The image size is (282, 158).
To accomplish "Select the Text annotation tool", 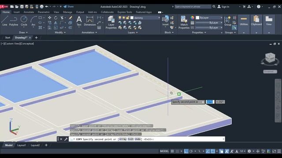I will pos(79,21).
